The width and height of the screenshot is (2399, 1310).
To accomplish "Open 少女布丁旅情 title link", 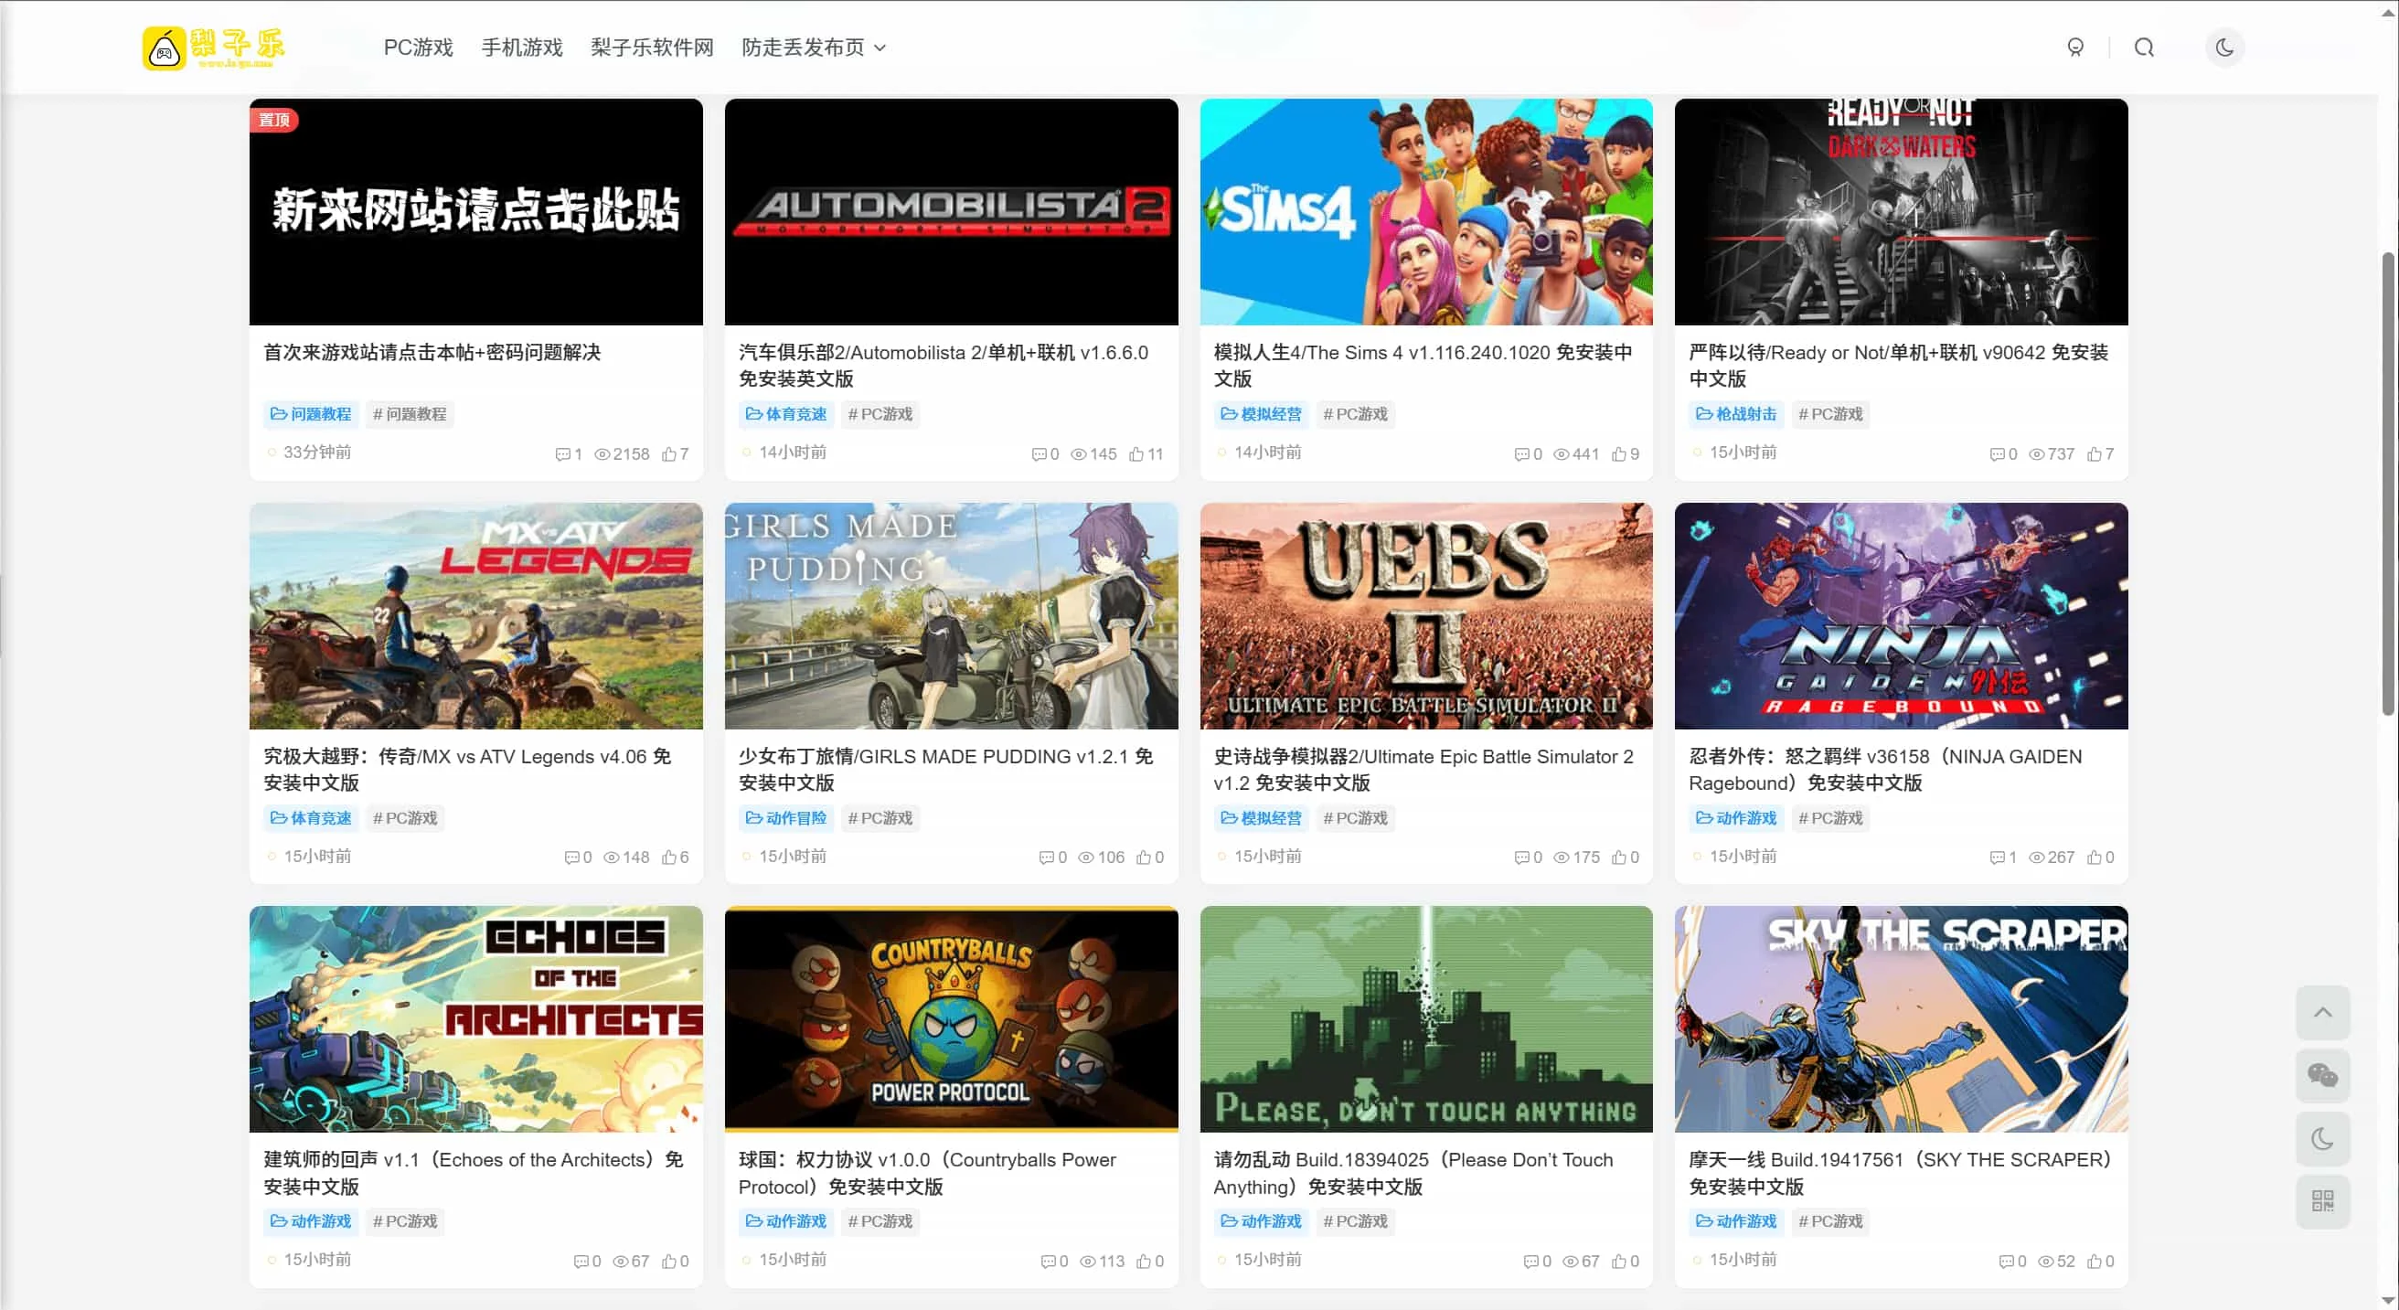I will pos(946,769).
